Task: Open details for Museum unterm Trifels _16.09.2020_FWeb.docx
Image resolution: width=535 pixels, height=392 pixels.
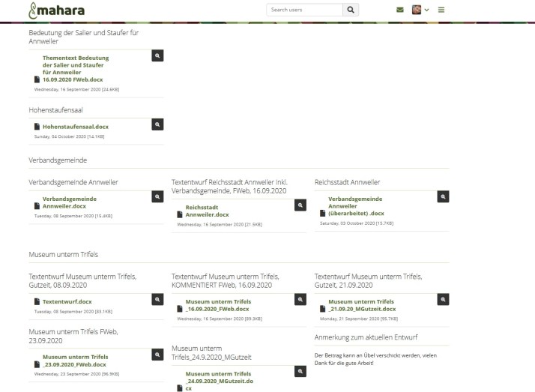Action: tap(300, 299)
